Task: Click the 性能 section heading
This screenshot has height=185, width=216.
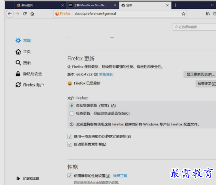Action: (72, 167)
